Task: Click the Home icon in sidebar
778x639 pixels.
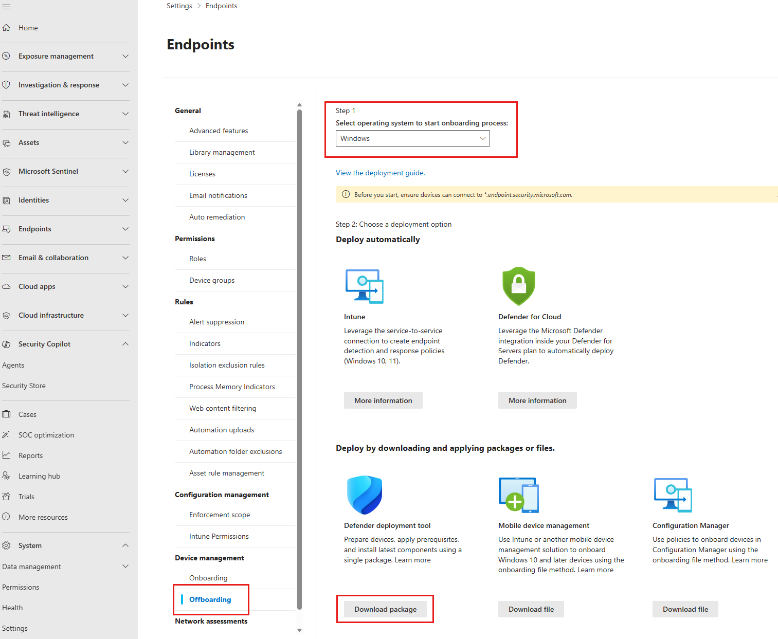Action: click(6, 28)
